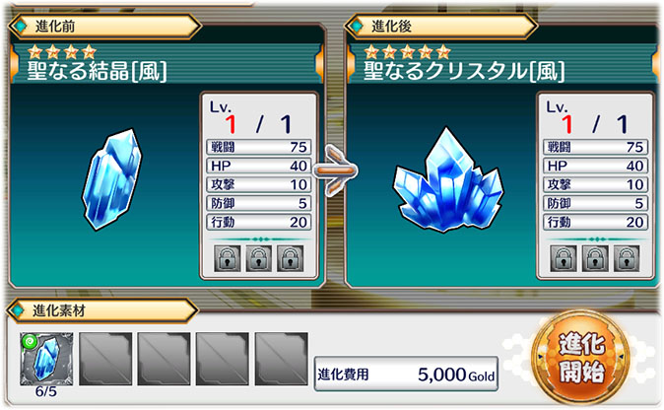This screenshot has width=664, height=410.
Task: Click the 進化費用 5,000 Gold cost field
Action: point(406,374)
